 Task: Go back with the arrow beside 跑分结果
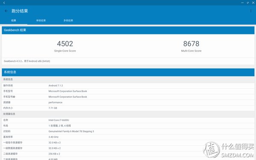coord(6,11)
